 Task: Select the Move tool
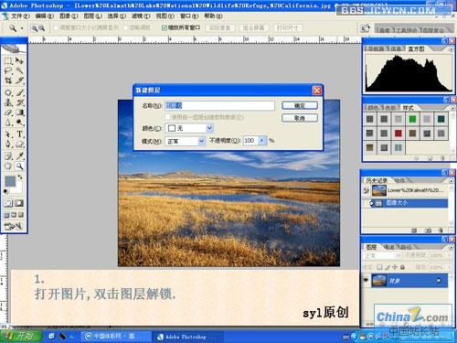click(x=19, y=60)
